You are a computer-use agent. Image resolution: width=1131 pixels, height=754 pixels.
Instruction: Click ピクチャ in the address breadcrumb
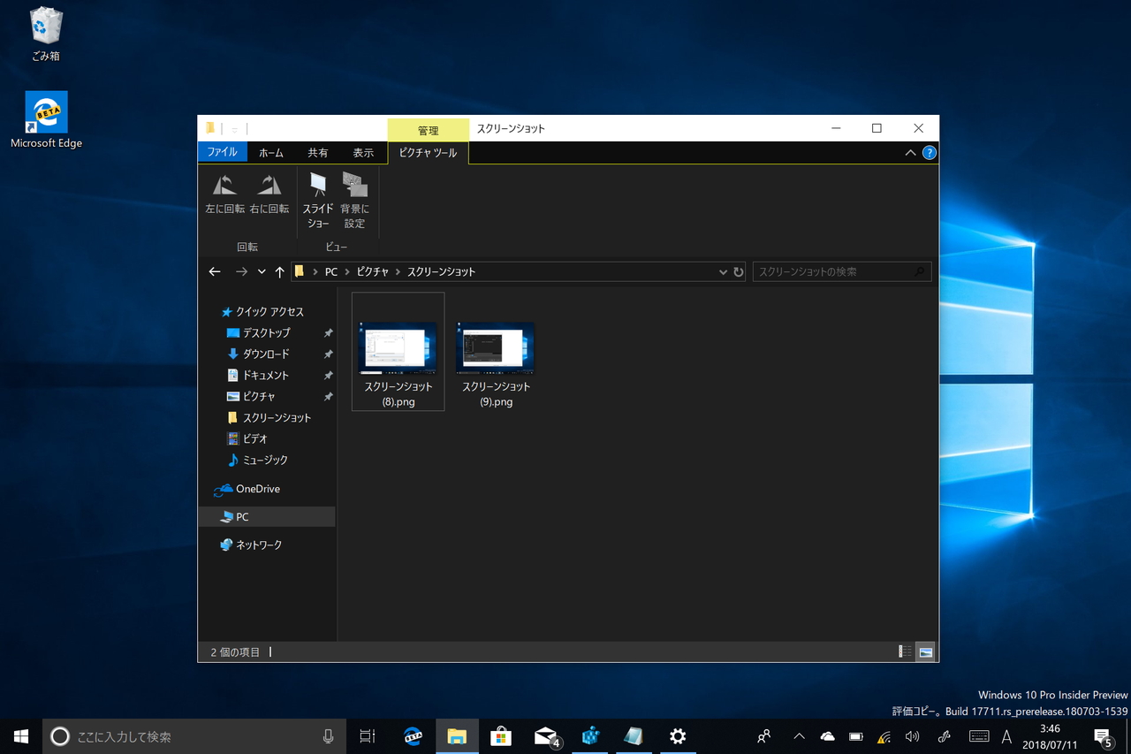(372, 272)
